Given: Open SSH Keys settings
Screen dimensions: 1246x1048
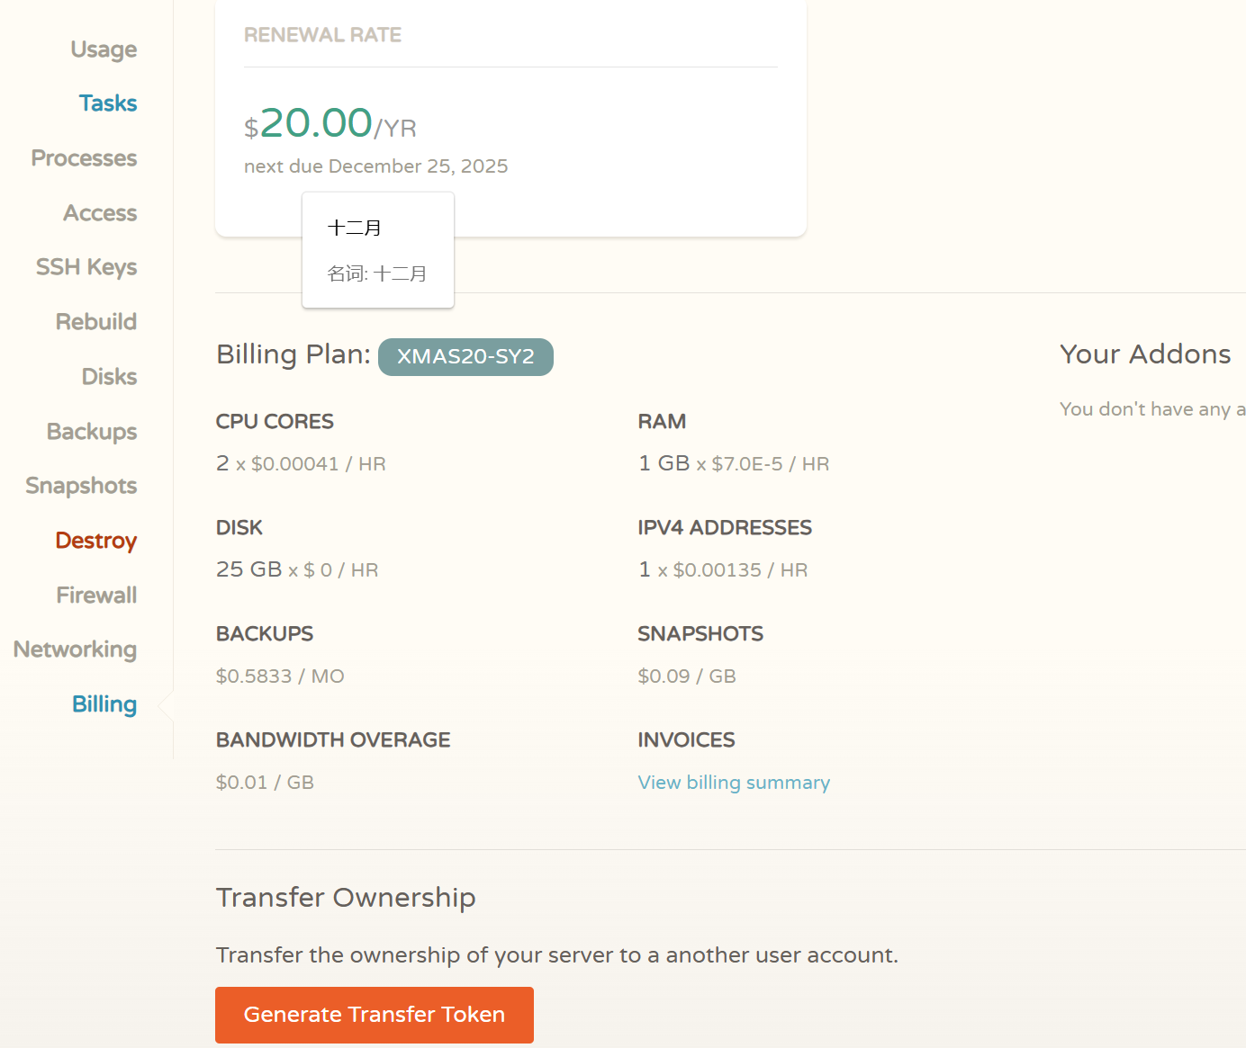Looking at the screenshot, I should tap(86, 267).
